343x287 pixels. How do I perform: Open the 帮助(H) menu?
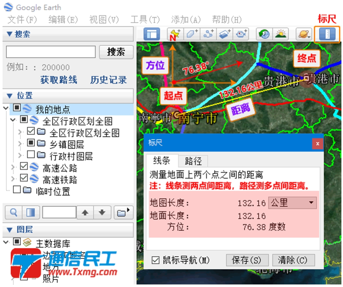coord(227,20)
